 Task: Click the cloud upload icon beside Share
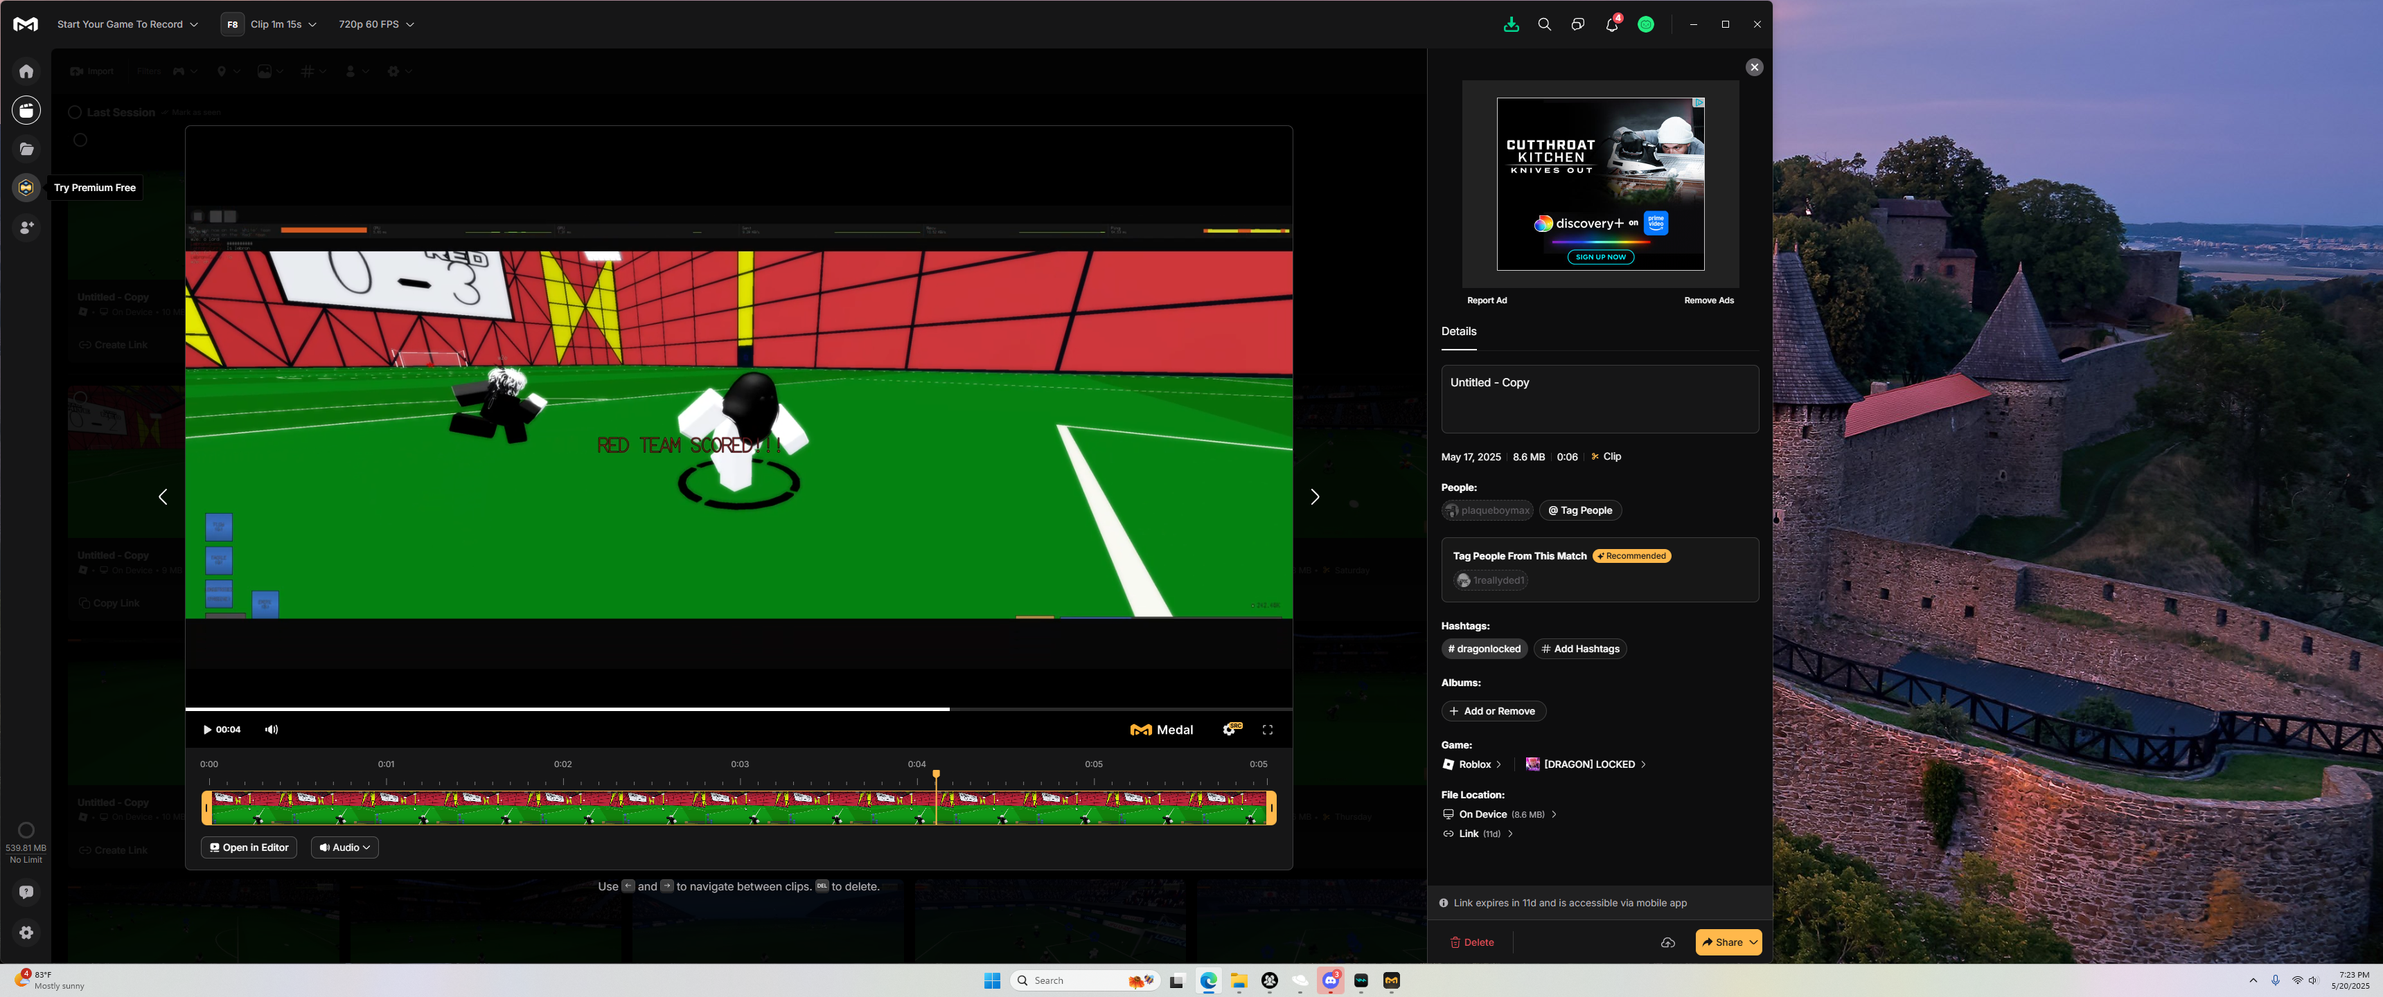pos(1667,942)
